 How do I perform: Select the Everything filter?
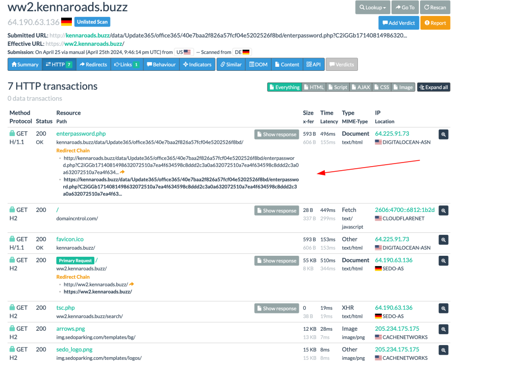click(284, 87)
